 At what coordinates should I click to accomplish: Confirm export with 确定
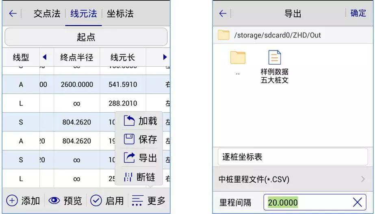[358, 13]
